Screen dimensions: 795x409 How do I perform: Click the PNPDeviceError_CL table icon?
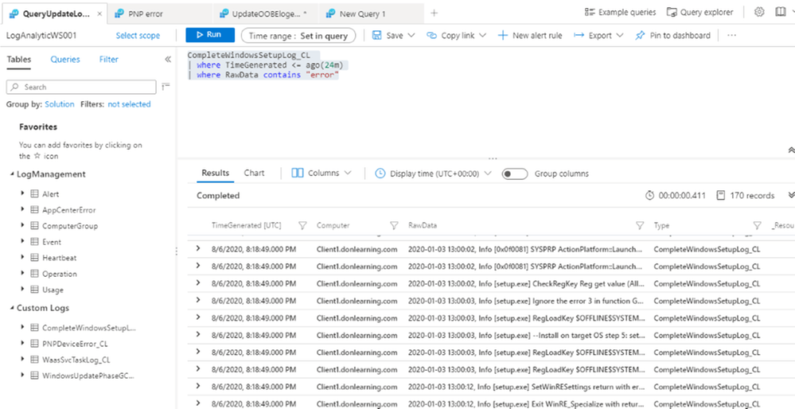pyautogui.click(x=34, y=343)
